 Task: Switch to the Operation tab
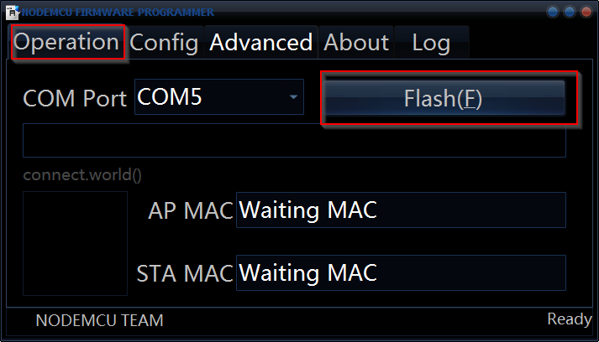coord(66,42)
